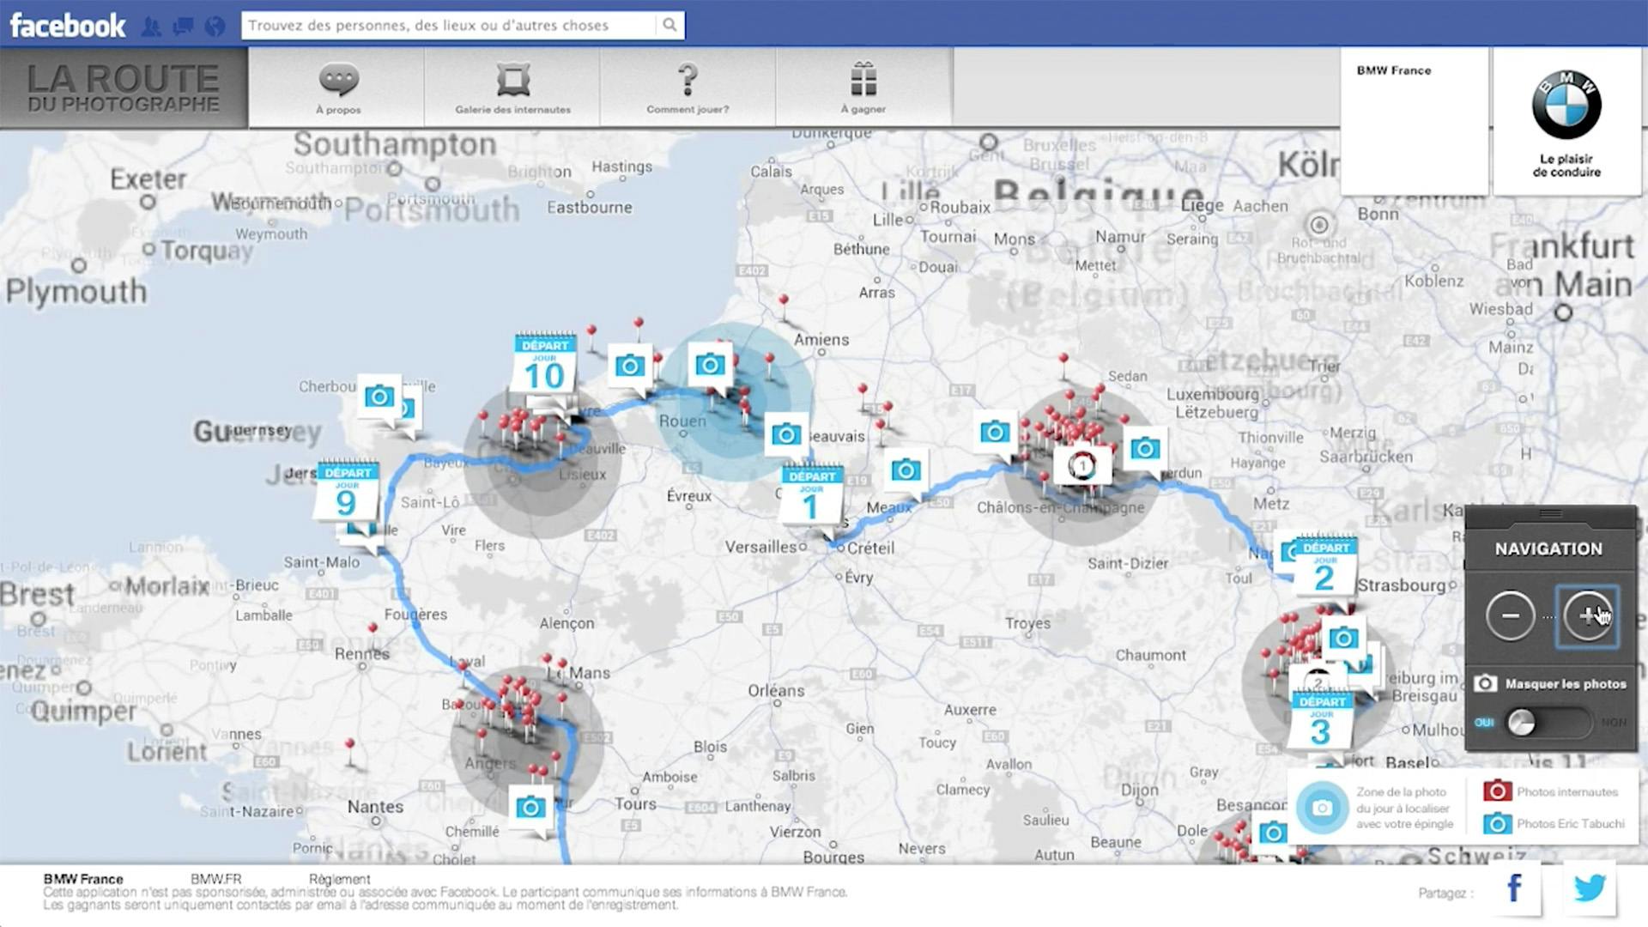Image resolution: width=1648 pixels, height=927 pixels.
Task: Open Facebook friend requests icon
Action: click(151, 27)
